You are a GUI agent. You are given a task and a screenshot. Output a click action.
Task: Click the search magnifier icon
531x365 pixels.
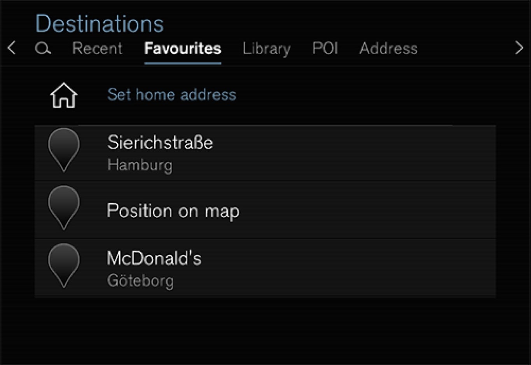[43, 48]
